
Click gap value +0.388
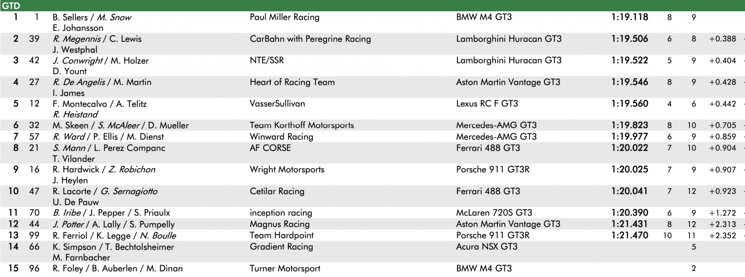(x=722, y=39)
